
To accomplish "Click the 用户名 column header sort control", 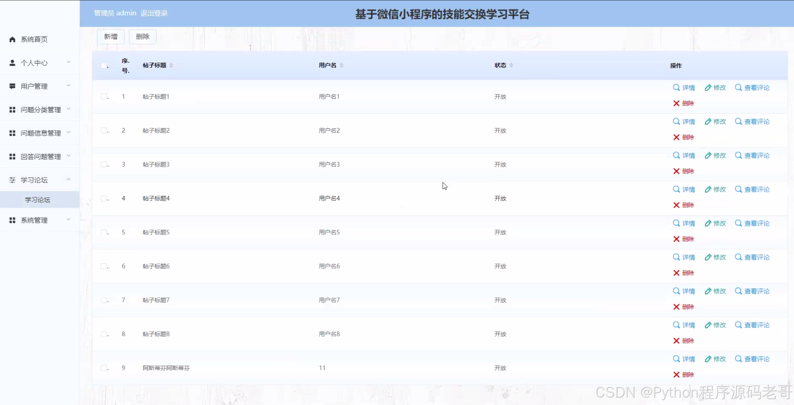I will 341,65.
